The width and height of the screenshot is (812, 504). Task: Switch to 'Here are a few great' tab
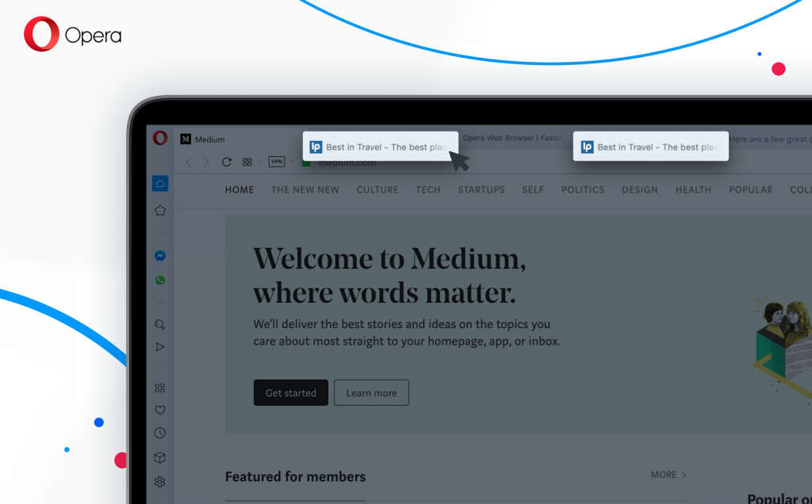click(x=771, y=139)
